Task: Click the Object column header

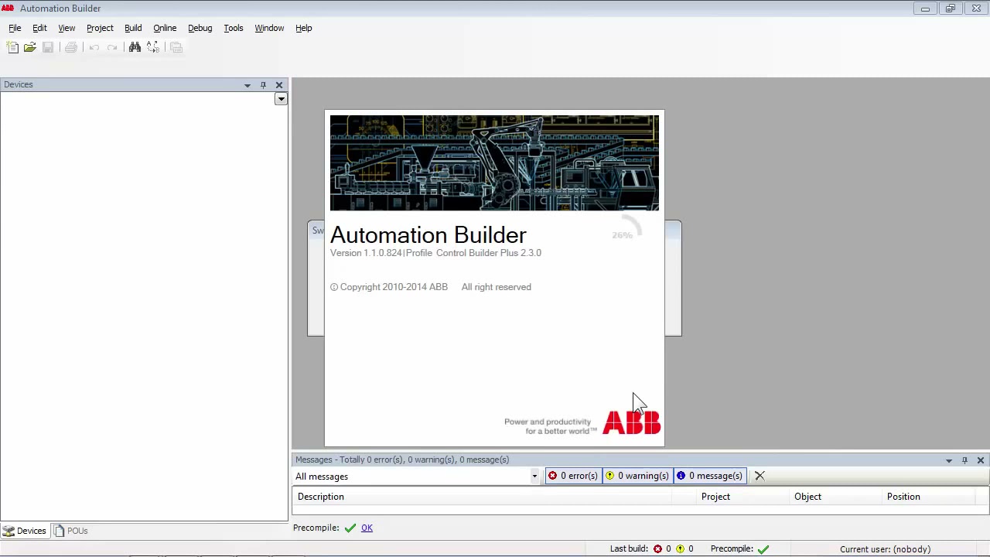Action: coord(835,497)
